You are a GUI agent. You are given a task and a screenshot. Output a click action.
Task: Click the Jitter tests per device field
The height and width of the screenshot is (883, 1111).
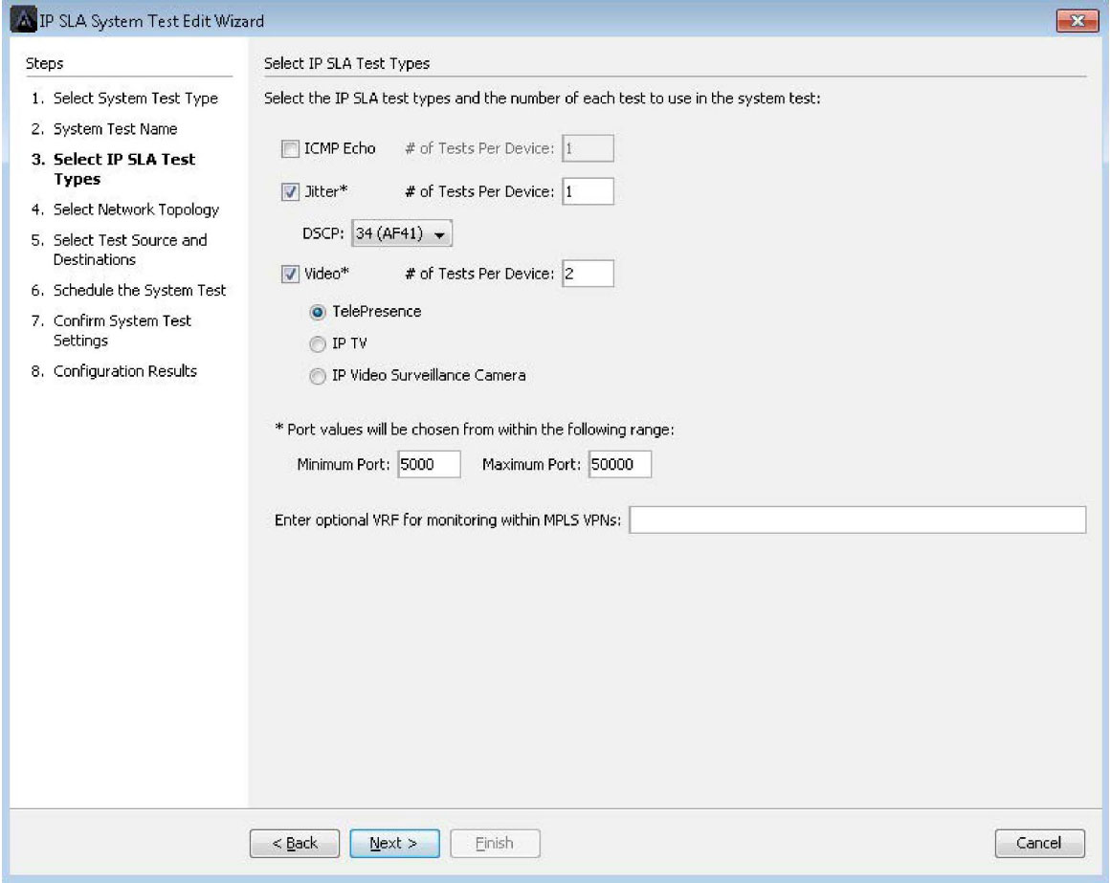click(588, 191)
